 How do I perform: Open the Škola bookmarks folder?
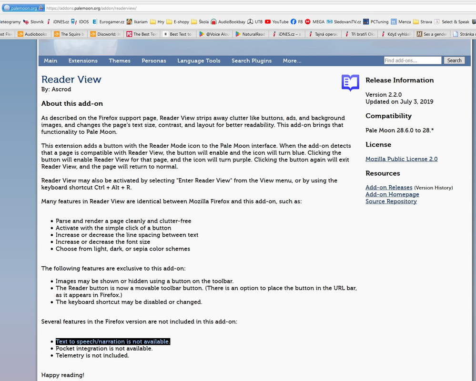click(200, 22)
